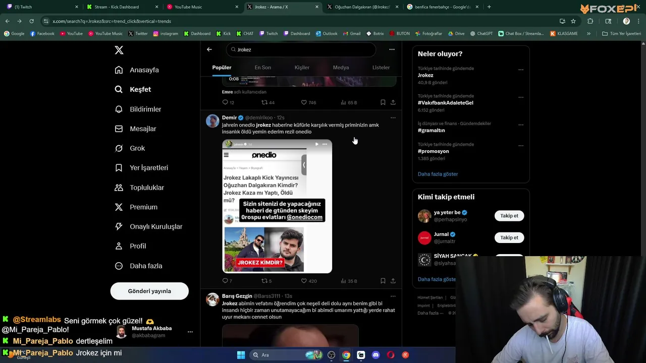Open #promosyon trend

pyautogui.click(x=433, y=151)
